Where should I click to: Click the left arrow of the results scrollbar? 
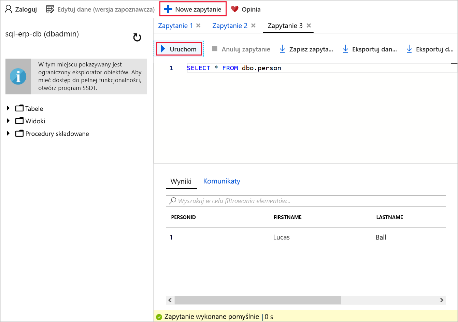(x=170, y=300)
